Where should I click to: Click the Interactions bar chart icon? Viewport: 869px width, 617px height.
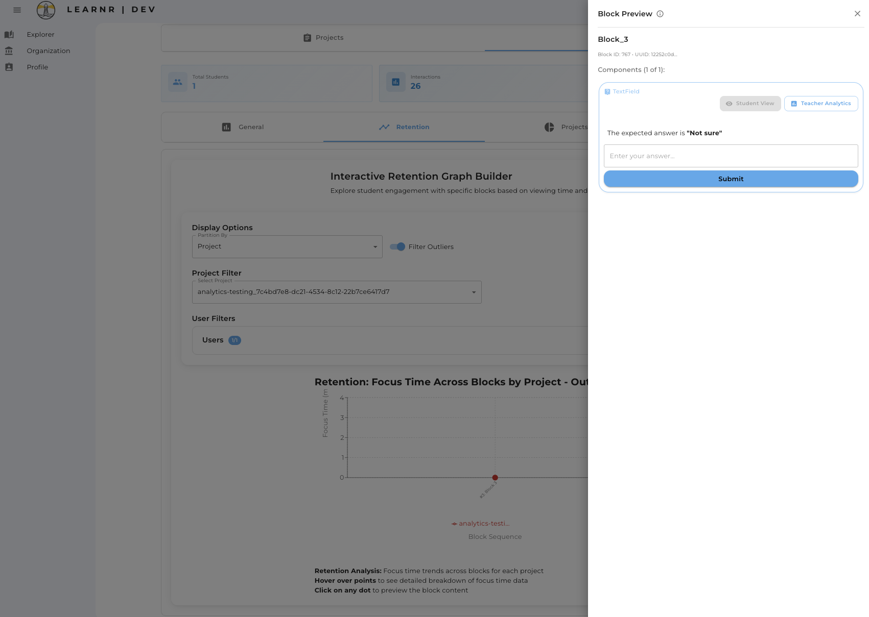395,82
